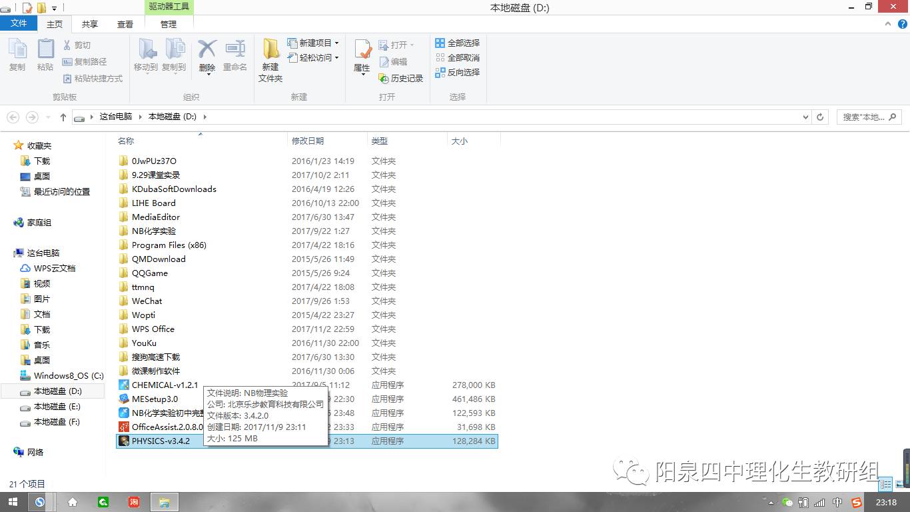The width and height of the screenshot is (910, 512).
Task: Click 全部选择 (Select all)
Action: pos(458,43)
